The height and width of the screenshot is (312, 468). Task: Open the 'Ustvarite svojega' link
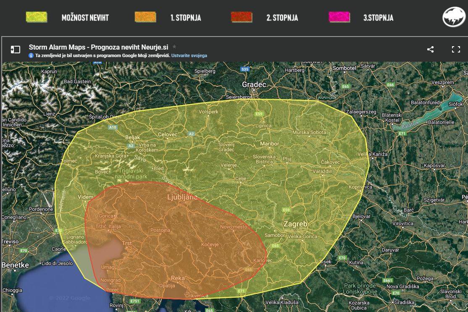189,55
